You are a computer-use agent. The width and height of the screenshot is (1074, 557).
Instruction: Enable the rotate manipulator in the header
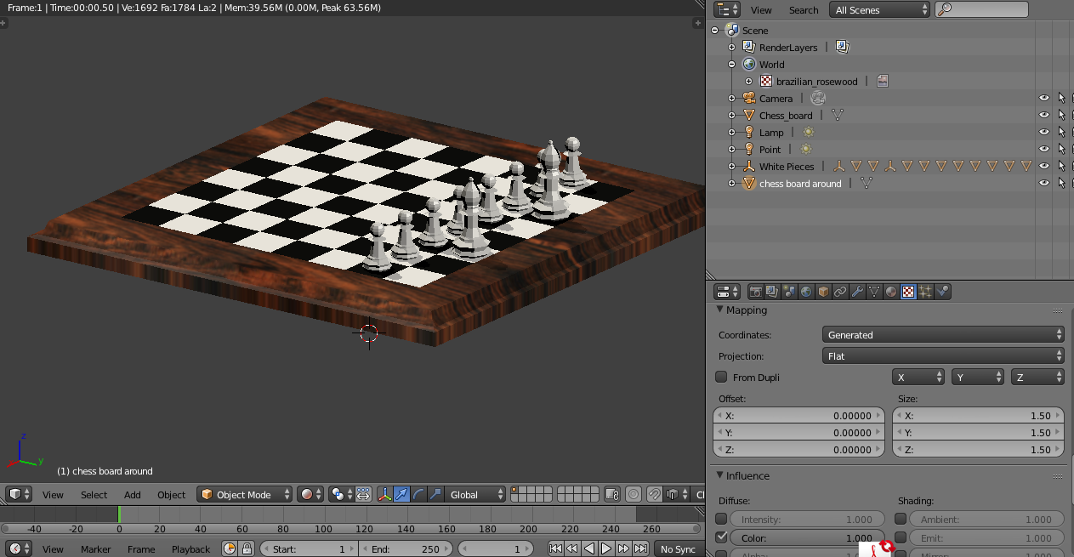coord(418,494)
